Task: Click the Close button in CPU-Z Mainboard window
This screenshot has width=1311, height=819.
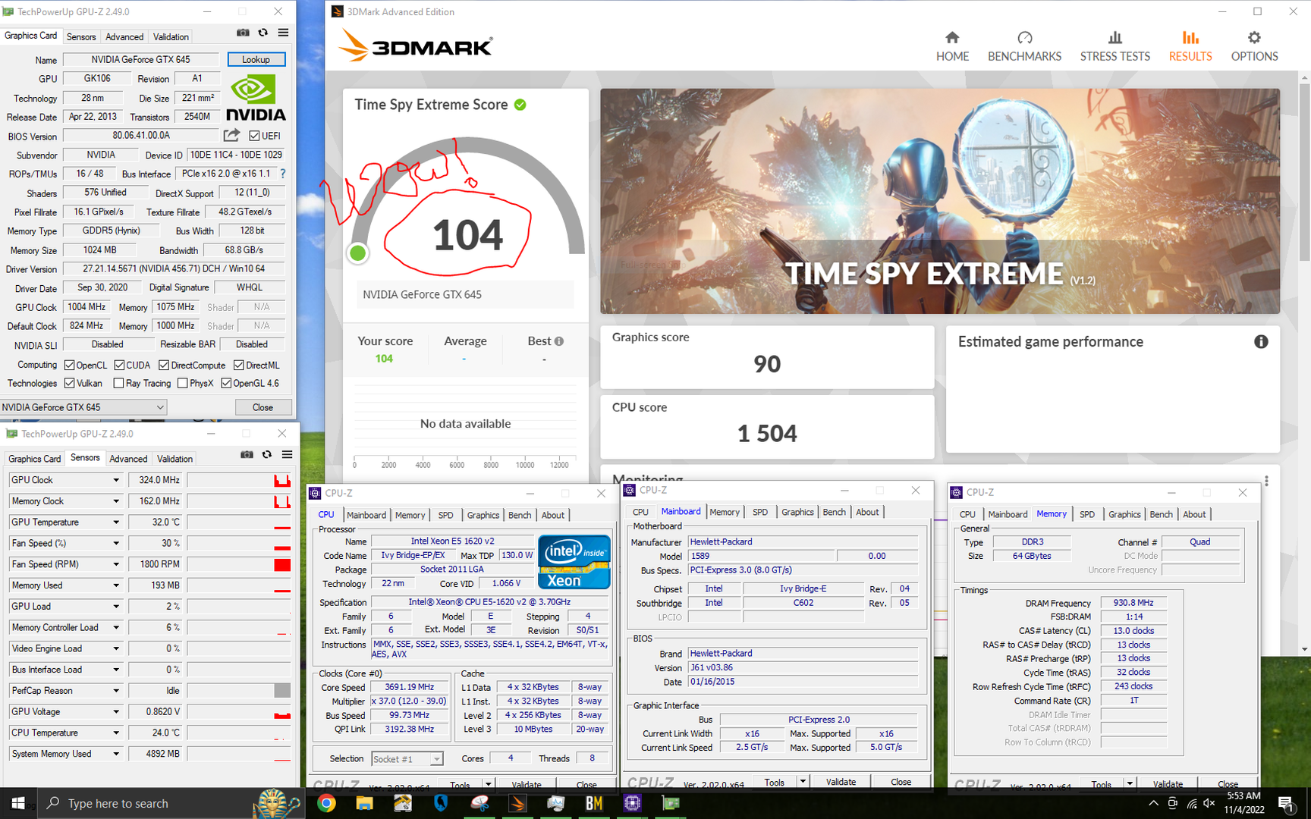Action: 901,782
